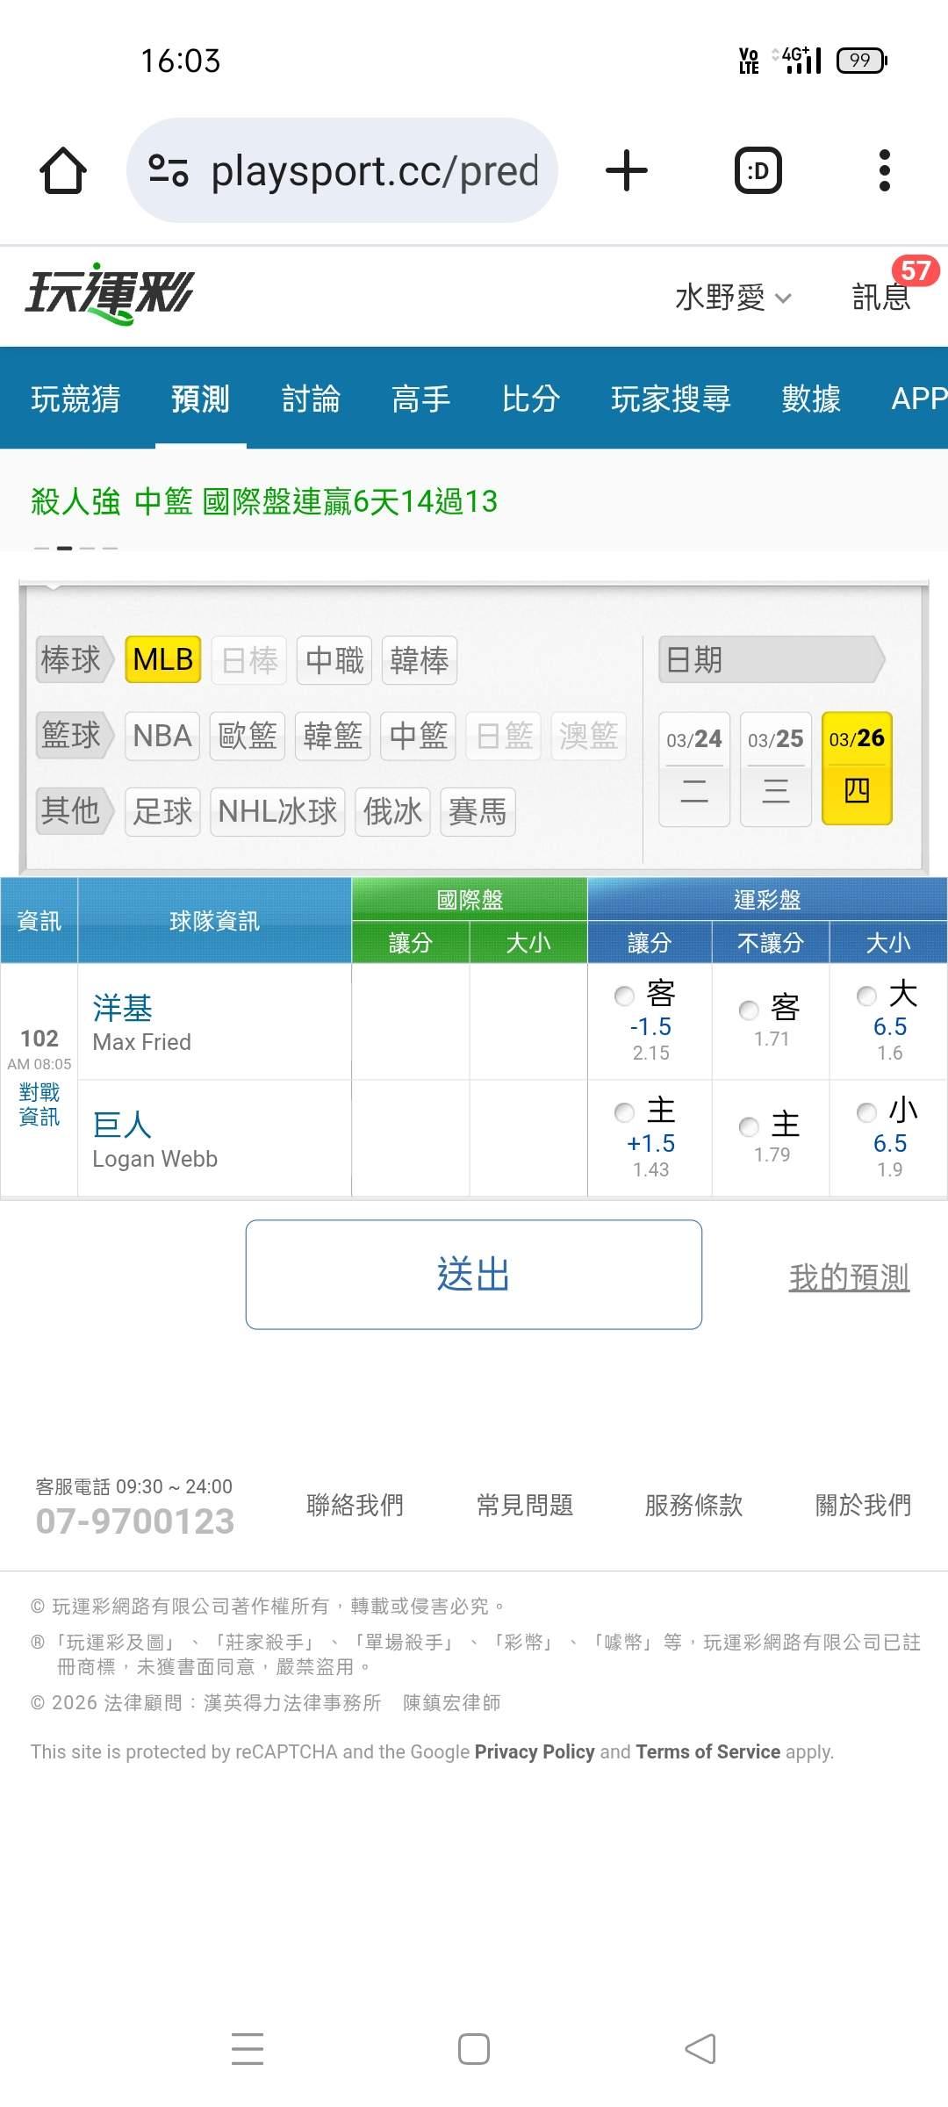
Task: Select the 中職 league button
Action: pos(334,659)
